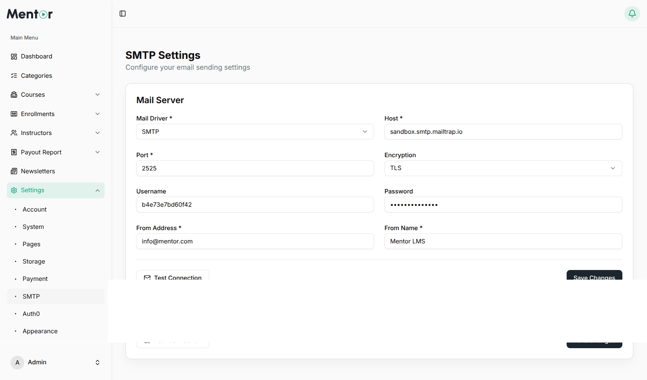Click the Admin avatar circle
647x380 pixels.
[17, 362]
